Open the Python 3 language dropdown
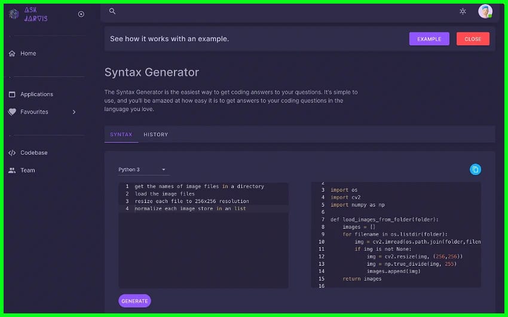 click(142, 170)
